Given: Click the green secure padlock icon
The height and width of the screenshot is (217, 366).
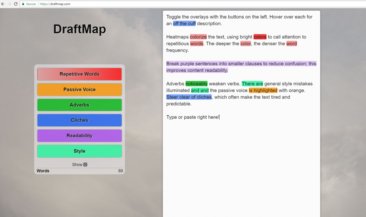Looking at the screenshot, I should [x=23, y=4].
